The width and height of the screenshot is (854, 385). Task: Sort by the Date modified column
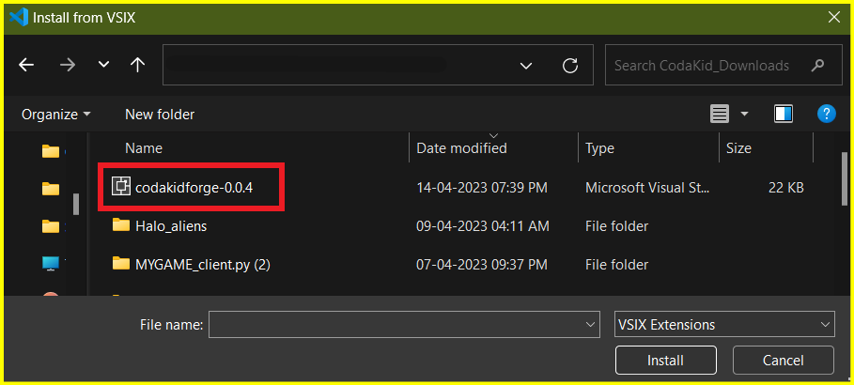(x=461, y=148)
